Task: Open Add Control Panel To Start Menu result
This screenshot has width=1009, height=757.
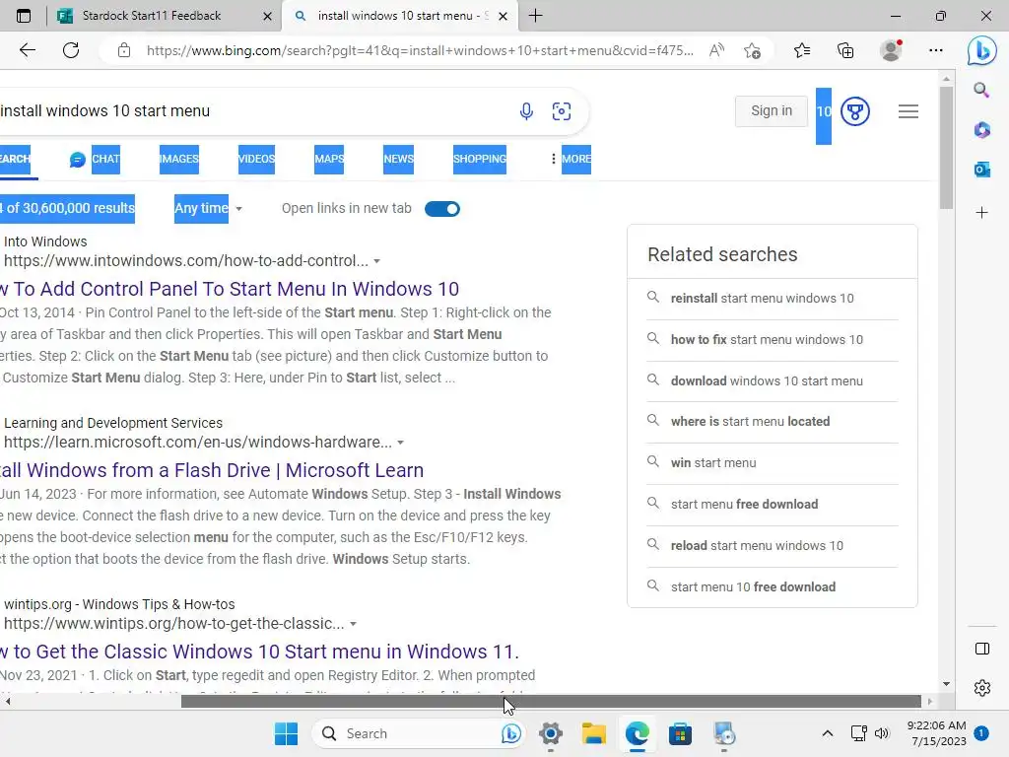Action: (230, 289)
